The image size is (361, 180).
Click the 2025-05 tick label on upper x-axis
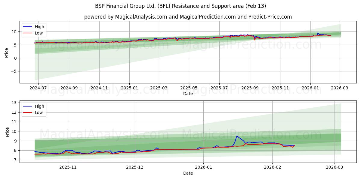pyautogui.click(x=189, y=88)
